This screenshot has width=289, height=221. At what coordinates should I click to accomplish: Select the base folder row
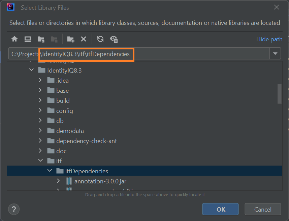[x=144, y=90]
